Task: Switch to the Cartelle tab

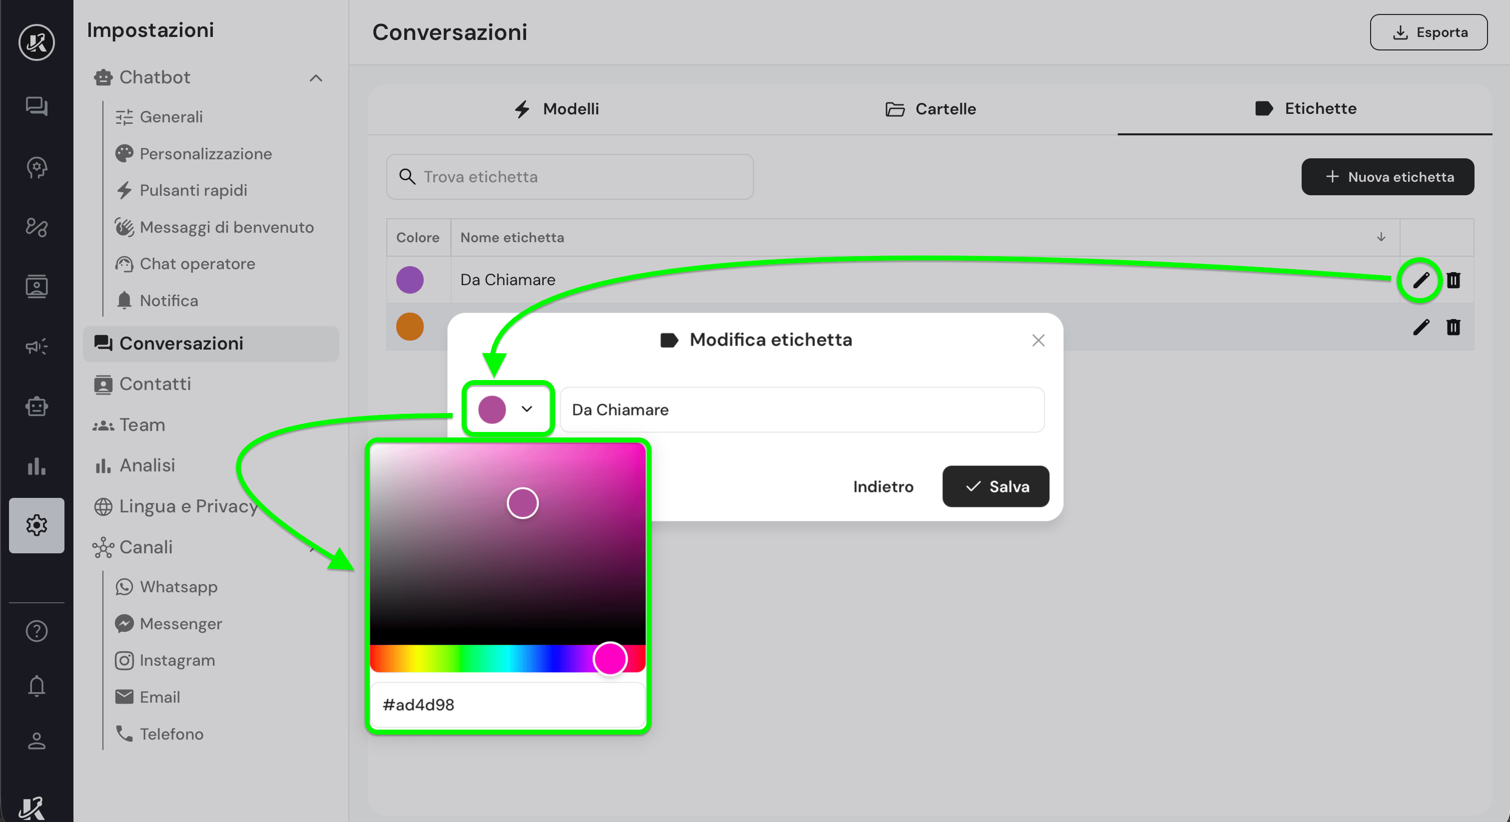Action: [x=930, y=109]
